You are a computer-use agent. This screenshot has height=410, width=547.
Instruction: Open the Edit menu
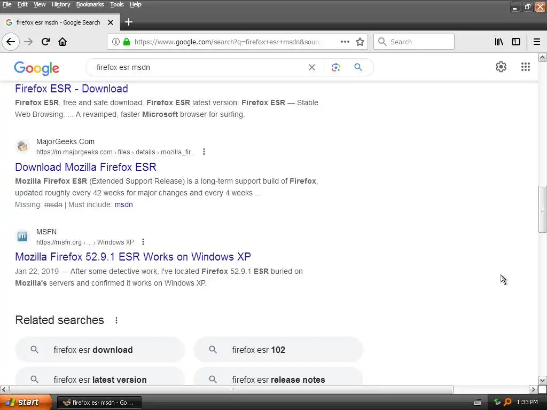pos(22,4)
